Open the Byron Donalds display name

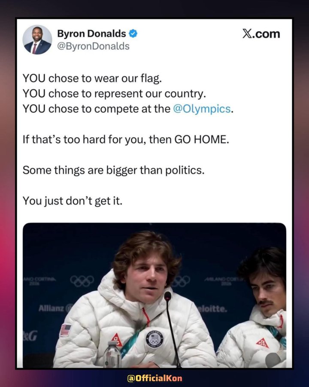pos(91,34)
